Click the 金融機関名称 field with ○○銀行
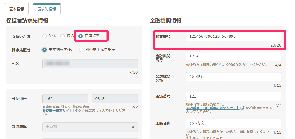This screenshot has height=139, width=295. (x=233, y=77)
